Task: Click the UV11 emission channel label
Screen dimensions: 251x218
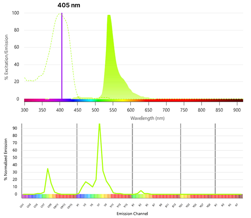Action: click(56, 206)
